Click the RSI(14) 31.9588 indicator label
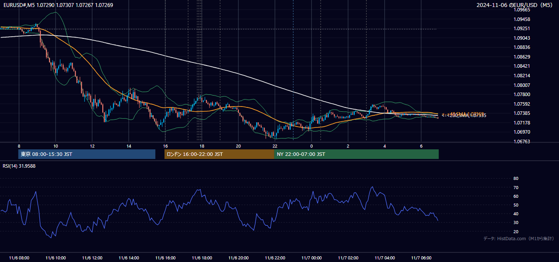The width and height of the screenshot is (559, 262). [19, 166]
